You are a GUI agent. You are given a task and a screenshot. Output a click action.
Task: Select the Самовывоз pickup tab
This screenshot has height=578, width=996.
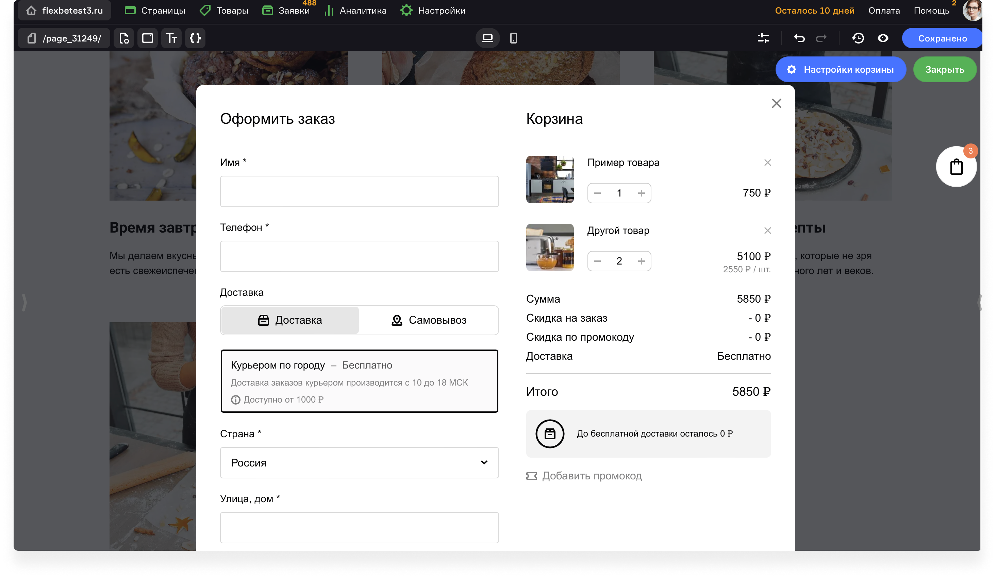[429, 320]
